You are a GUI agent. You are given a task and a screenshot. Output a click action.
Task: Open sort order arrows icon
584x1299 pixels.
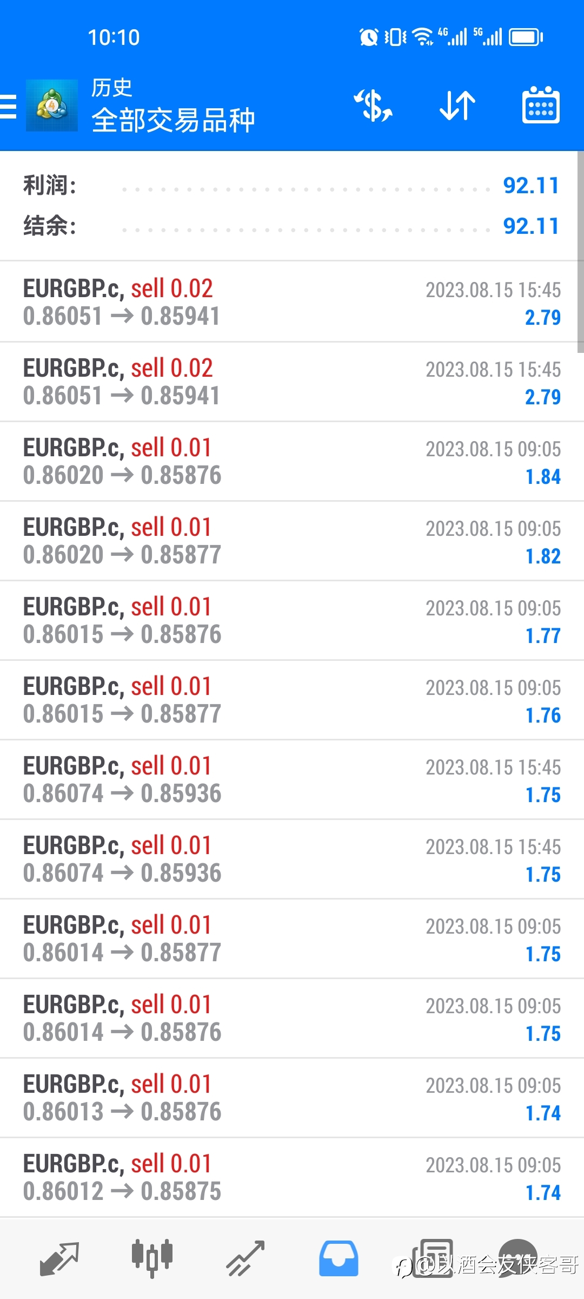(x=457, y=106)
